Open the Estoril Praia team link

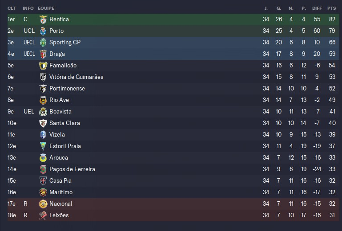tap(65, 146)
